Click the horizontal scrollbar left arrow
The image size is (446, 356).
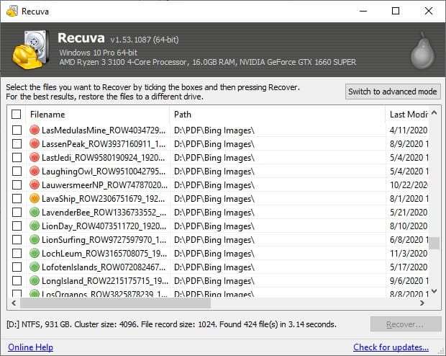click(x=14, y=303)
